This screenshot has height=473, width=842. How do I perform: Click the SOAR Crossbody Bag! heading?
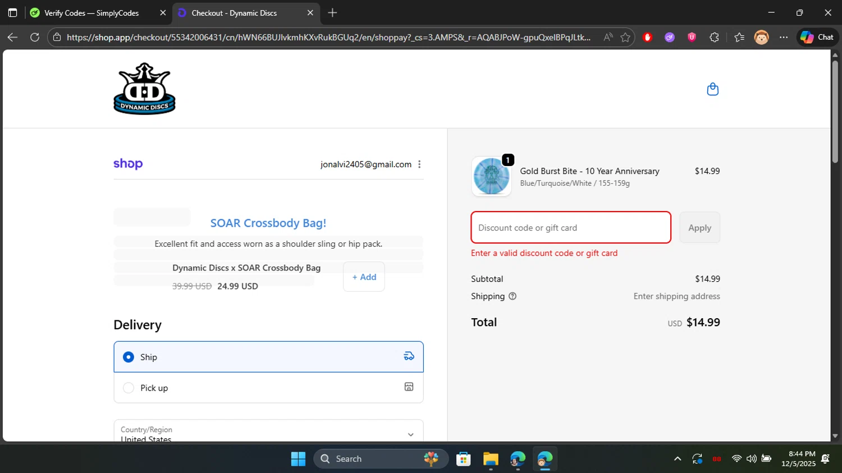[x=268, y=223]
